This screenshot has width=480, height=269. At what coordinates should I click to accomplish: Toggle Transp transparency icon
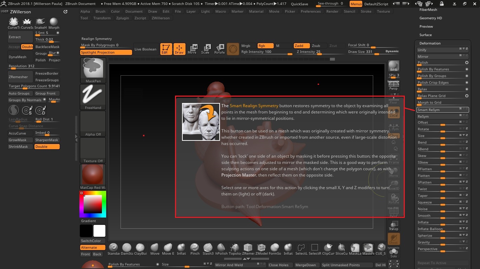tap(394, 226)
